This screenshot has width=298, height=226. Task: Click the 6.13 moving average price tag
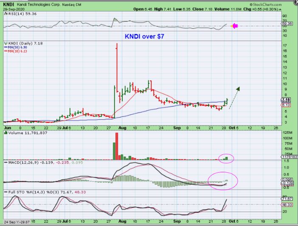pos(286,105)
